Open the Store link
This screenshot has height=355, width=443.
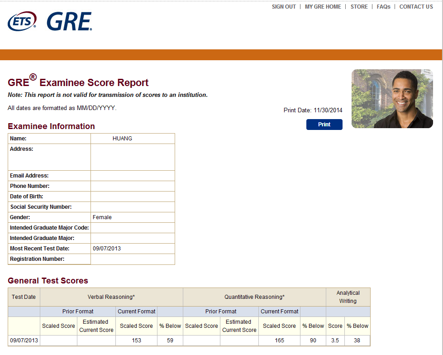tap(359, 7)
